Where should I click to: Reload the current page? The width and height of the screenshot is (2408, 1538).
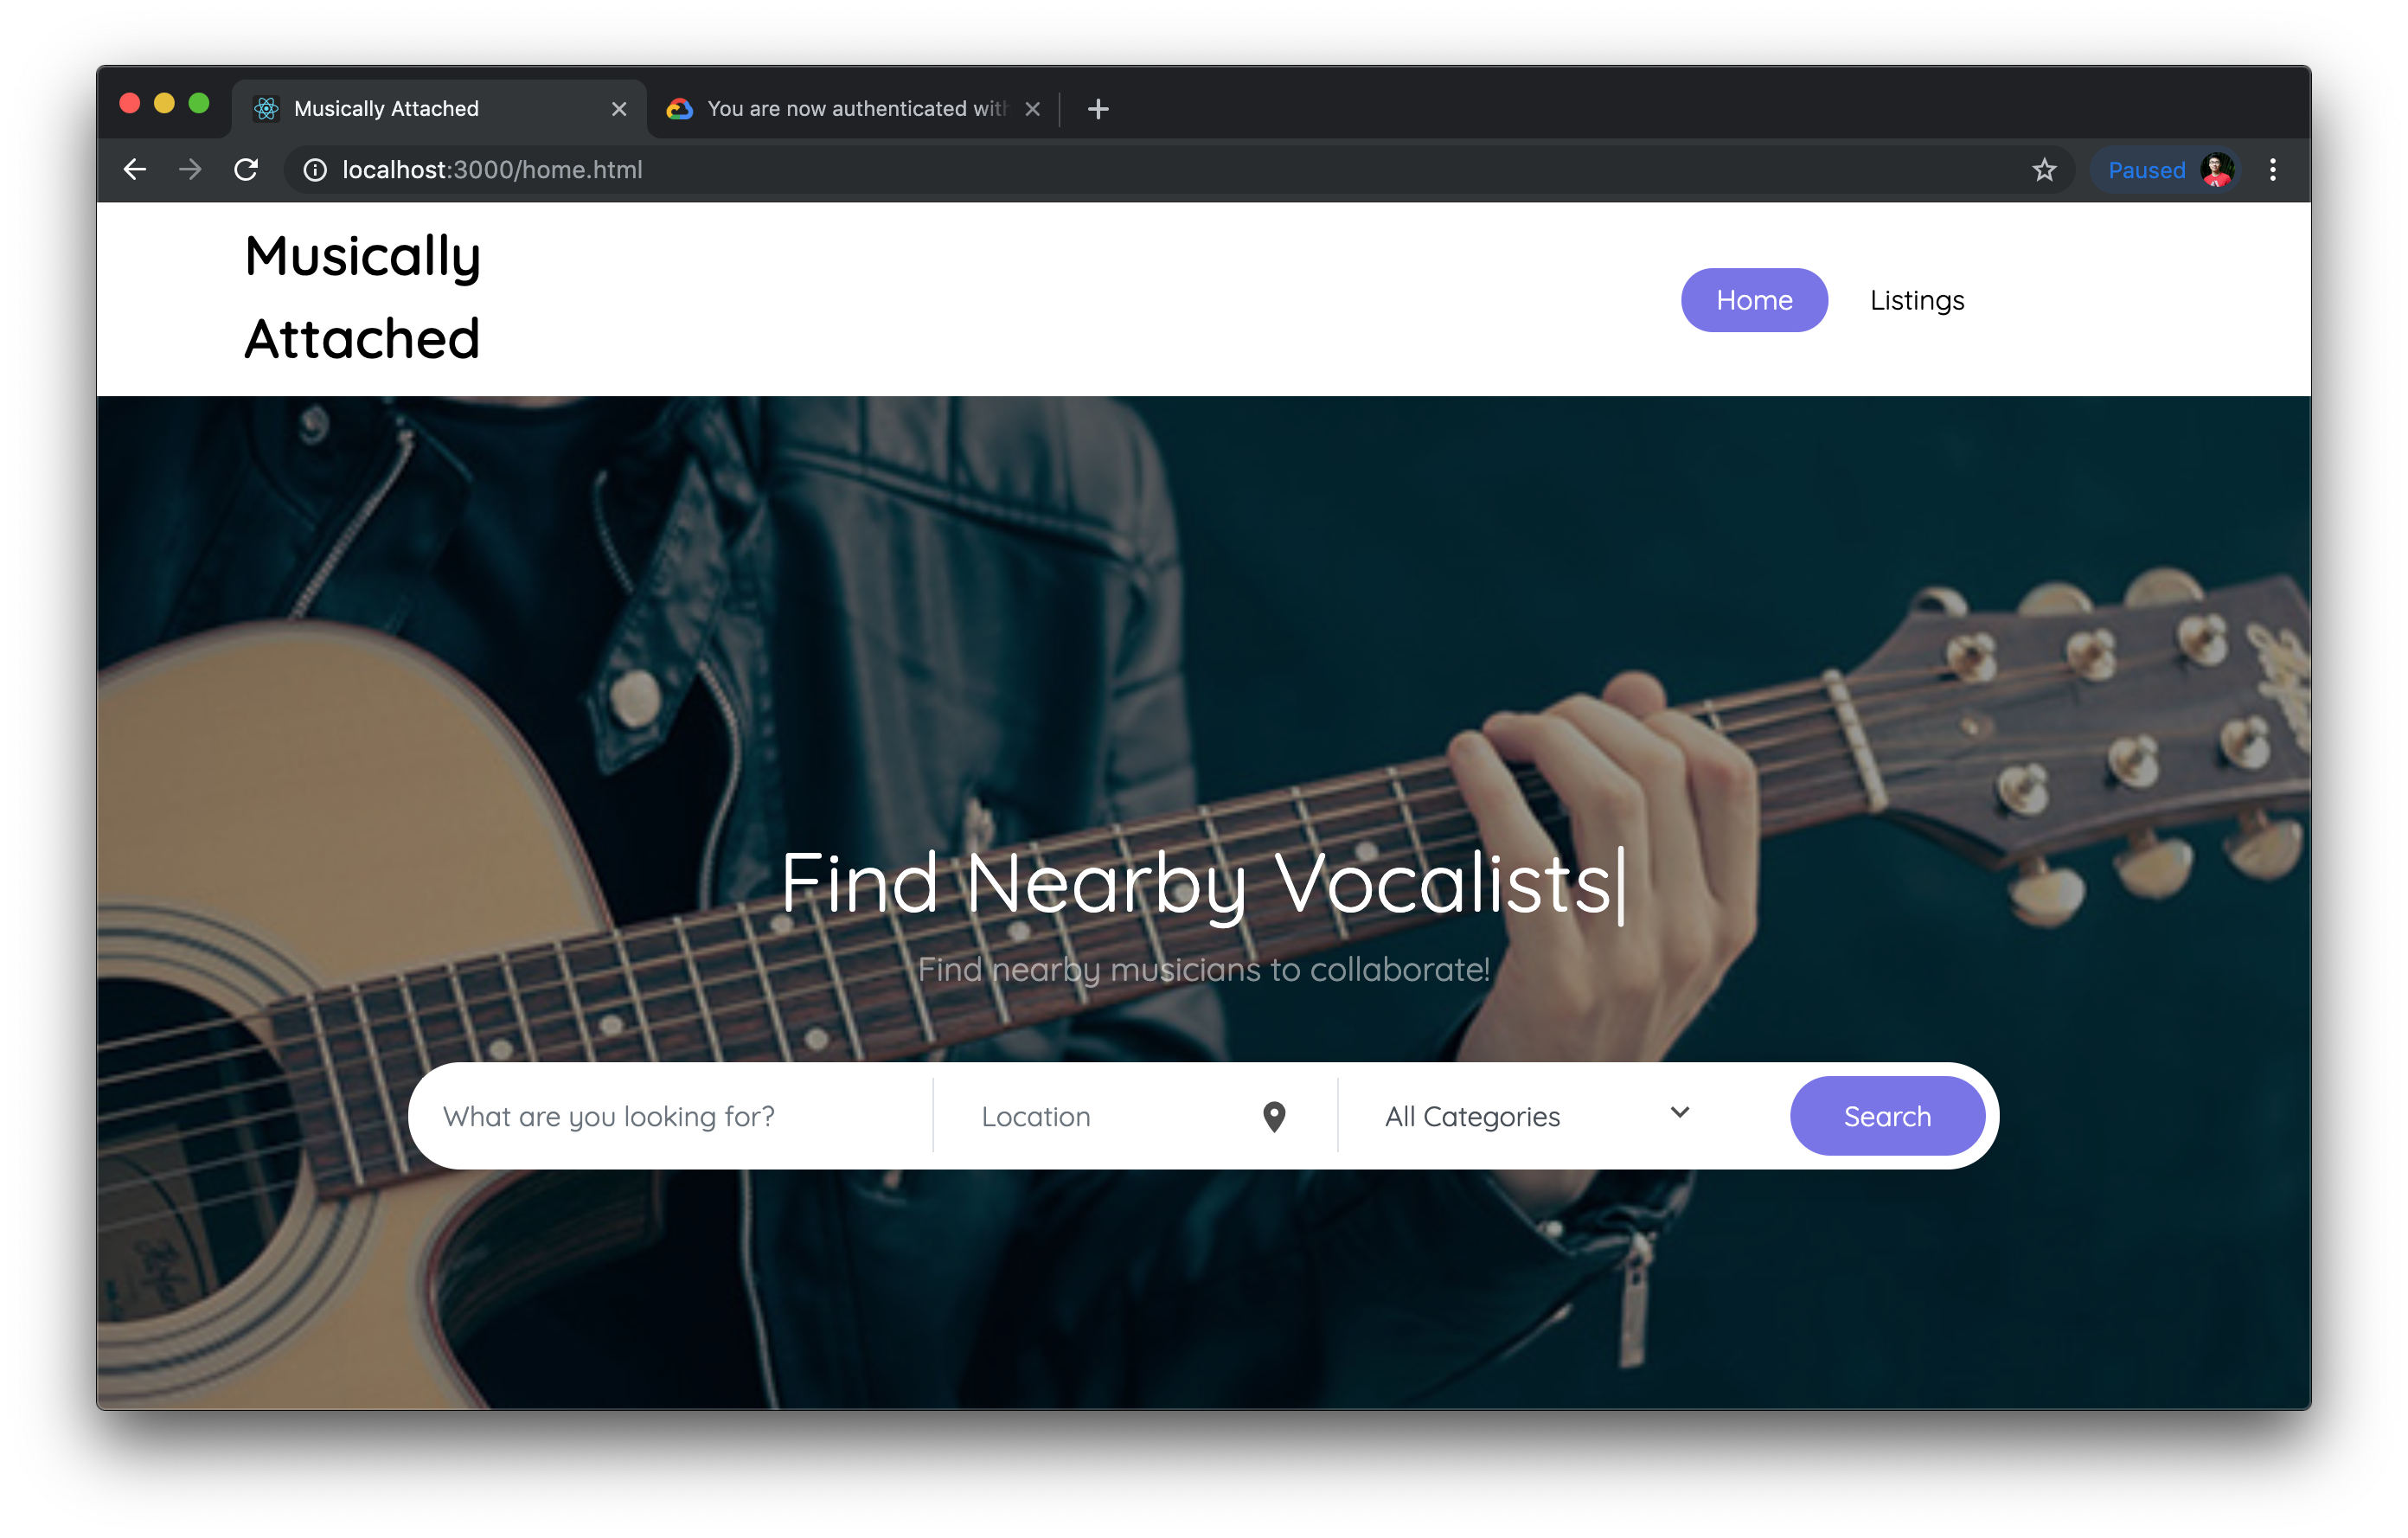246,170
